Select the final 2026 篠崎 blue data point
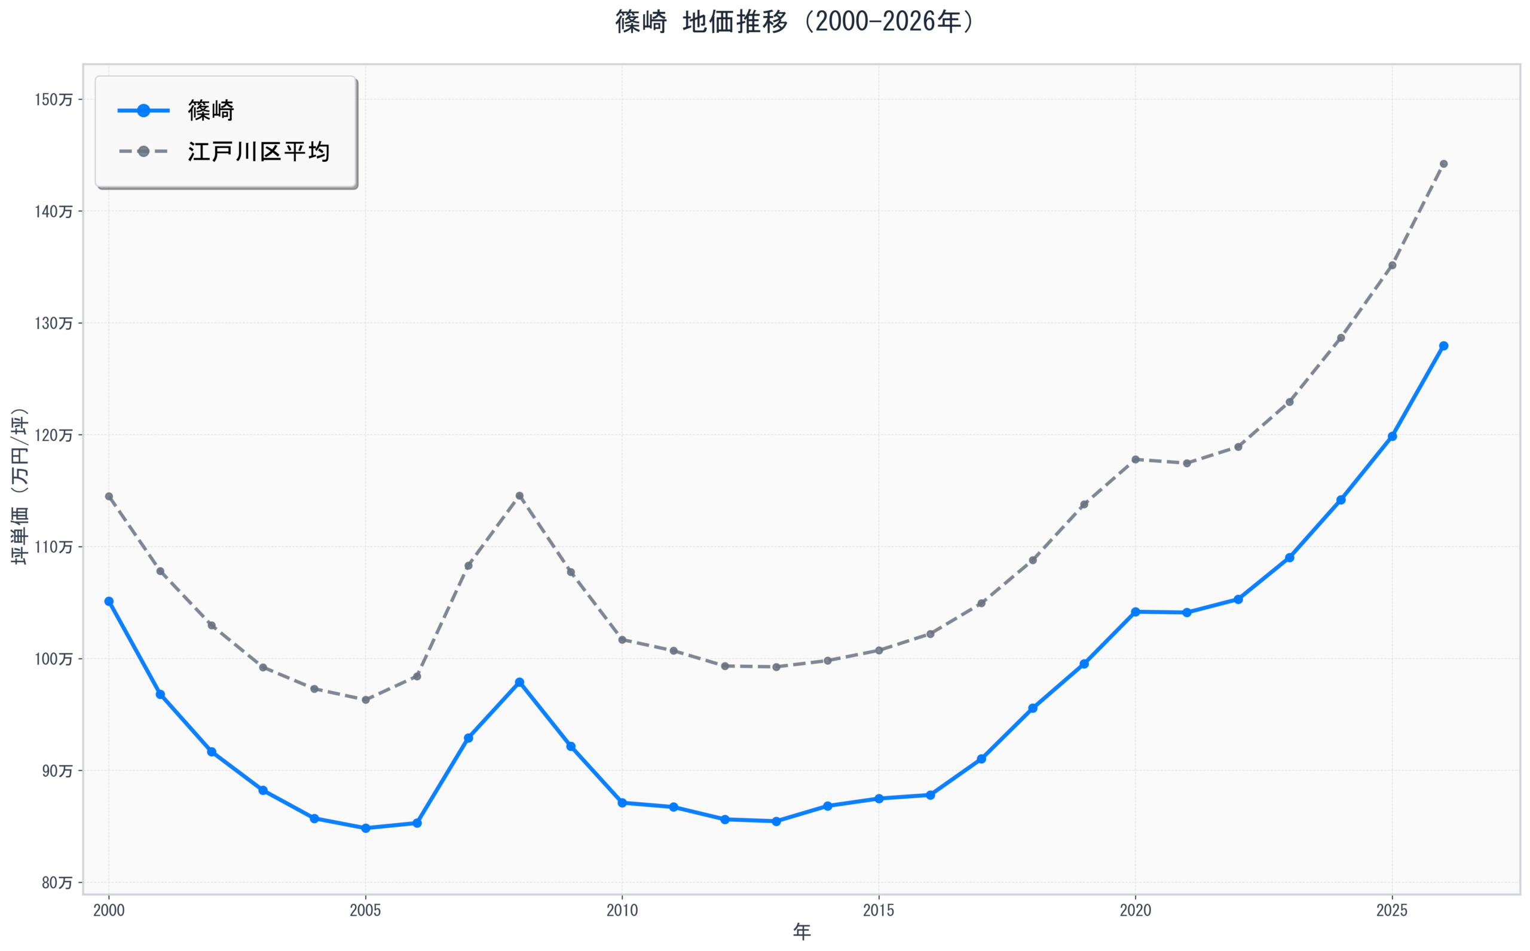Image resolution: width=1530 pixels, height=951 pixels. 1444,346
